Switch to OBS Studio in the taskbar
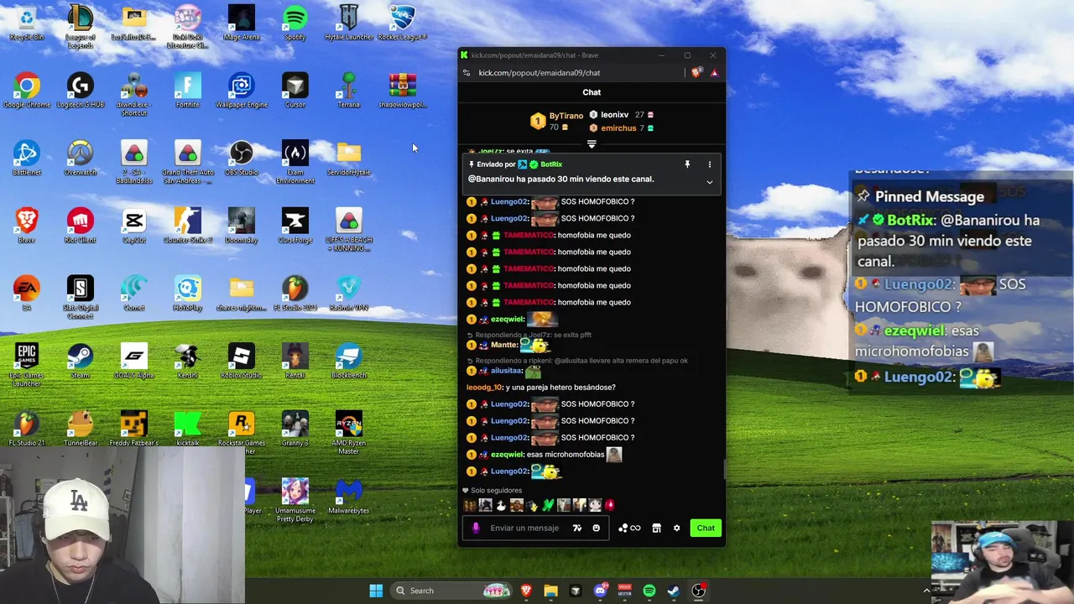Image resolution: width=1074 pixels, height=604 pixels. (x=698, y=591)
